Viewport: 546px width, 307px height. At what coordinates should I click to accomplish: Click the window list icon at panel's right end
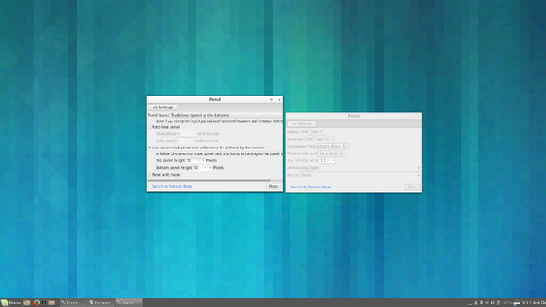pyautogui.click(x=543, y=303)
